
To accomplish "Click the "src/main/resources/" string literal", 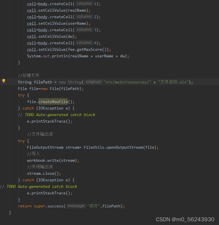I will [x=127, y=82].
